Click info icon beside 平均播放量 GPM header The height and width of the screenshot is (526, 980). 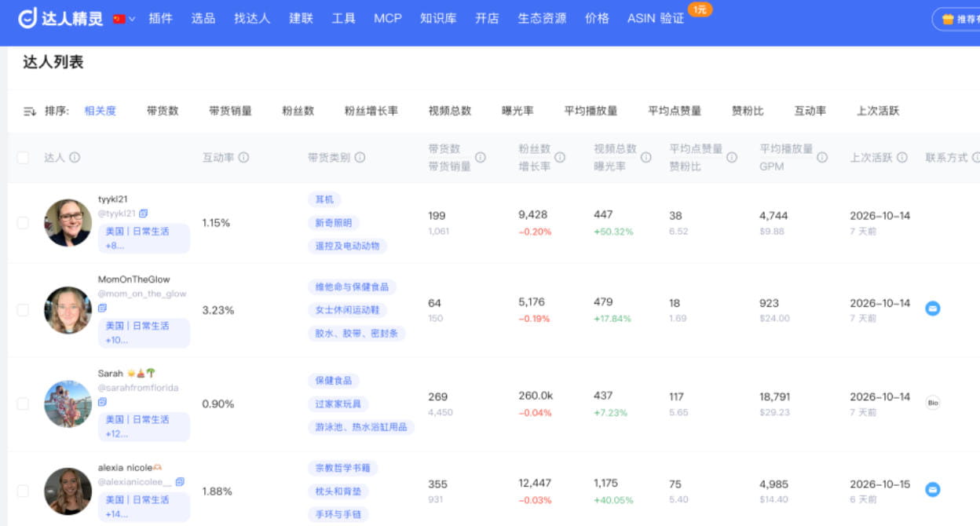(x=822, y=157)
